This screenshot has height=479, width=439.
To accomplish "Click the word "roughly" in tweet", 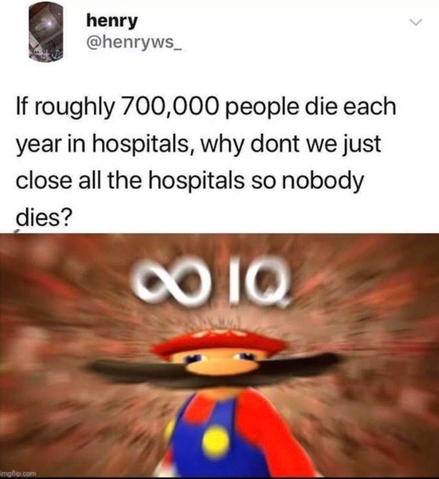I will [75, 109].
